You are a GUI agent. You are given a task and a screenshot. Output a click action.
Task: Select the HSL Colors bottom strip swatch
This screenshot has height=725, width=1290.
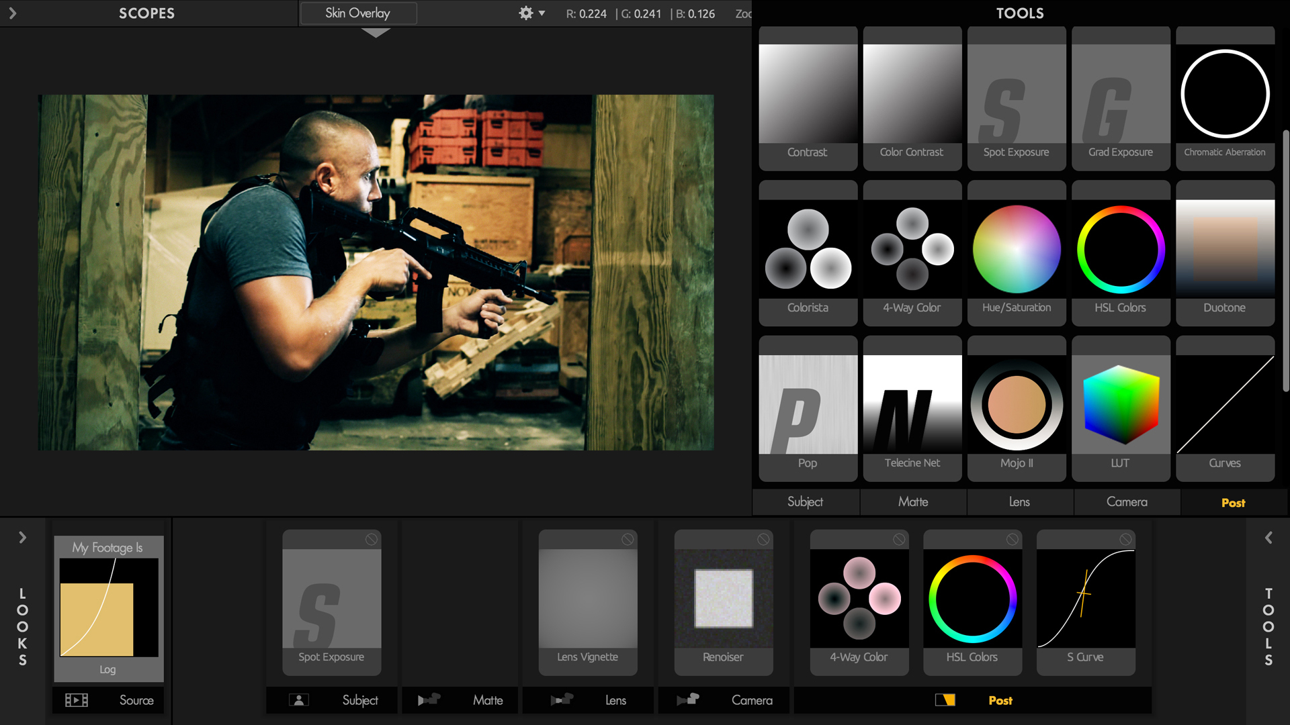972,597
